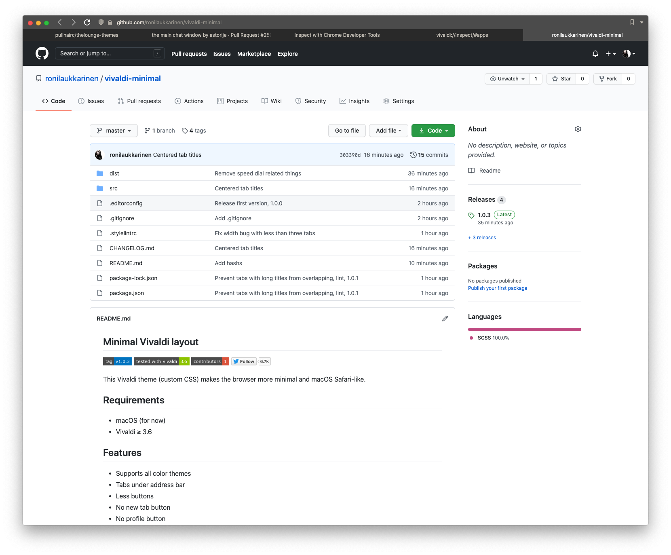Click the dist folder icon
The height and width of the screenshot is (555, 671).
pyautogui.click(x=100, y=173)
